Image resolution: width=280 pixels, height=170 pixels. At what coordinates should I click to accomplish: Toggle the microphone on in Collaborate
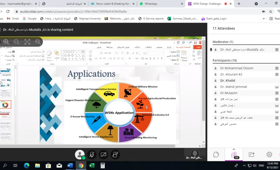92,154
